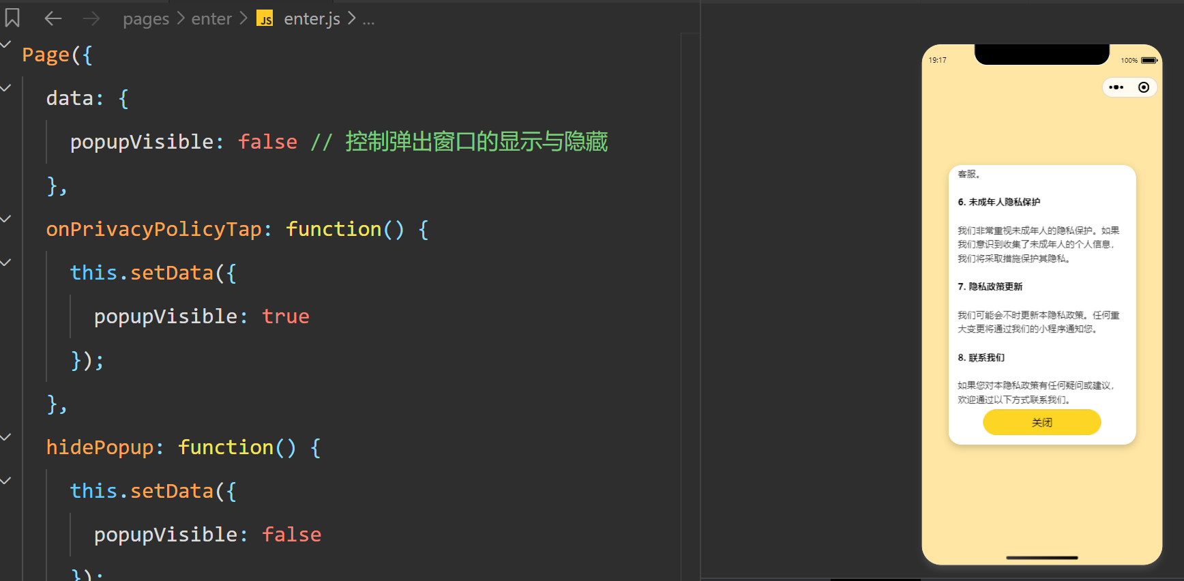Open the enter folder breadcrumb
1184x581 pixels.
(x=211, y=19)
